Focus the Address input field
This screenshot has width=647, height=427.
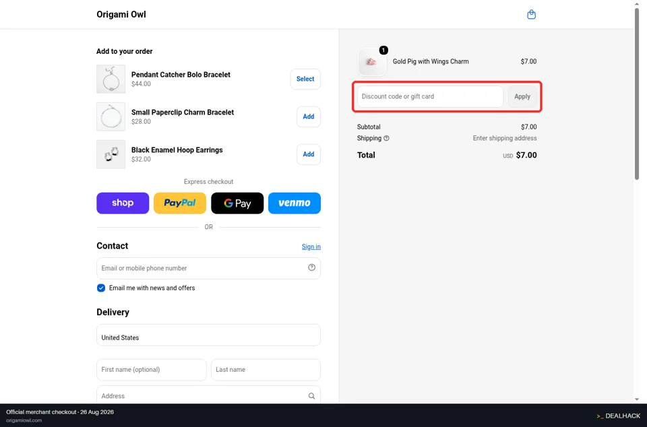208,395
